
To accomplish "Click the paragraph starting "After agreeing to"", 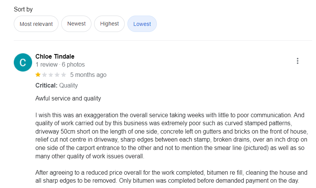I will (171, 177).
